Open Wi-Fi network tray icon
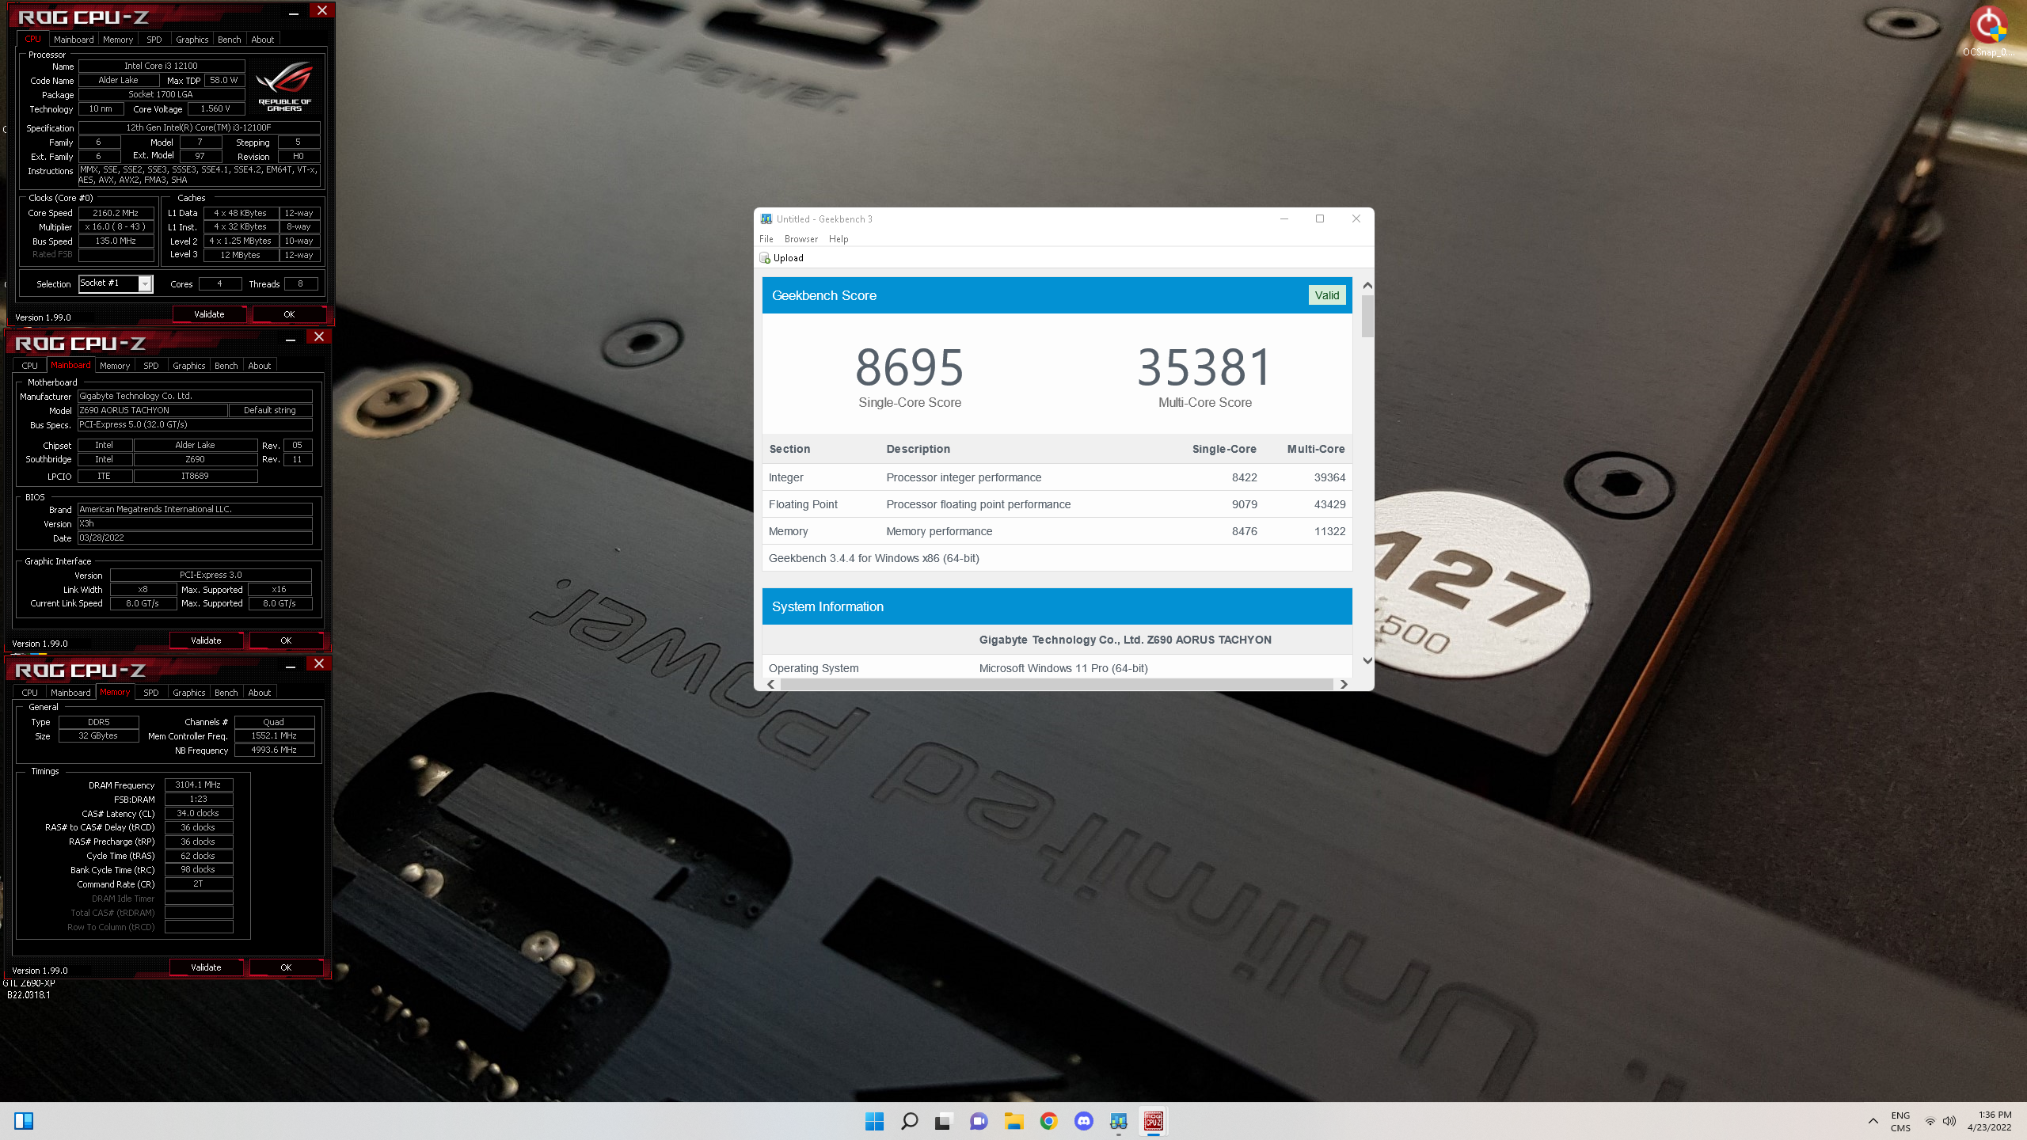Screen dimensions: 2027x1140 pyautogui.click(x=1930, y=1121)
